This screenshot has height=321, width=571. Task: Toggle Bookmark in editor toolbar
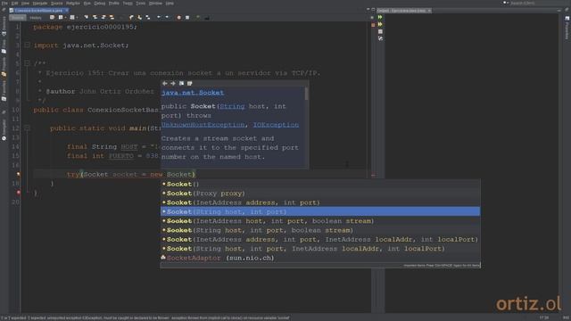click(x=148, y=18)
